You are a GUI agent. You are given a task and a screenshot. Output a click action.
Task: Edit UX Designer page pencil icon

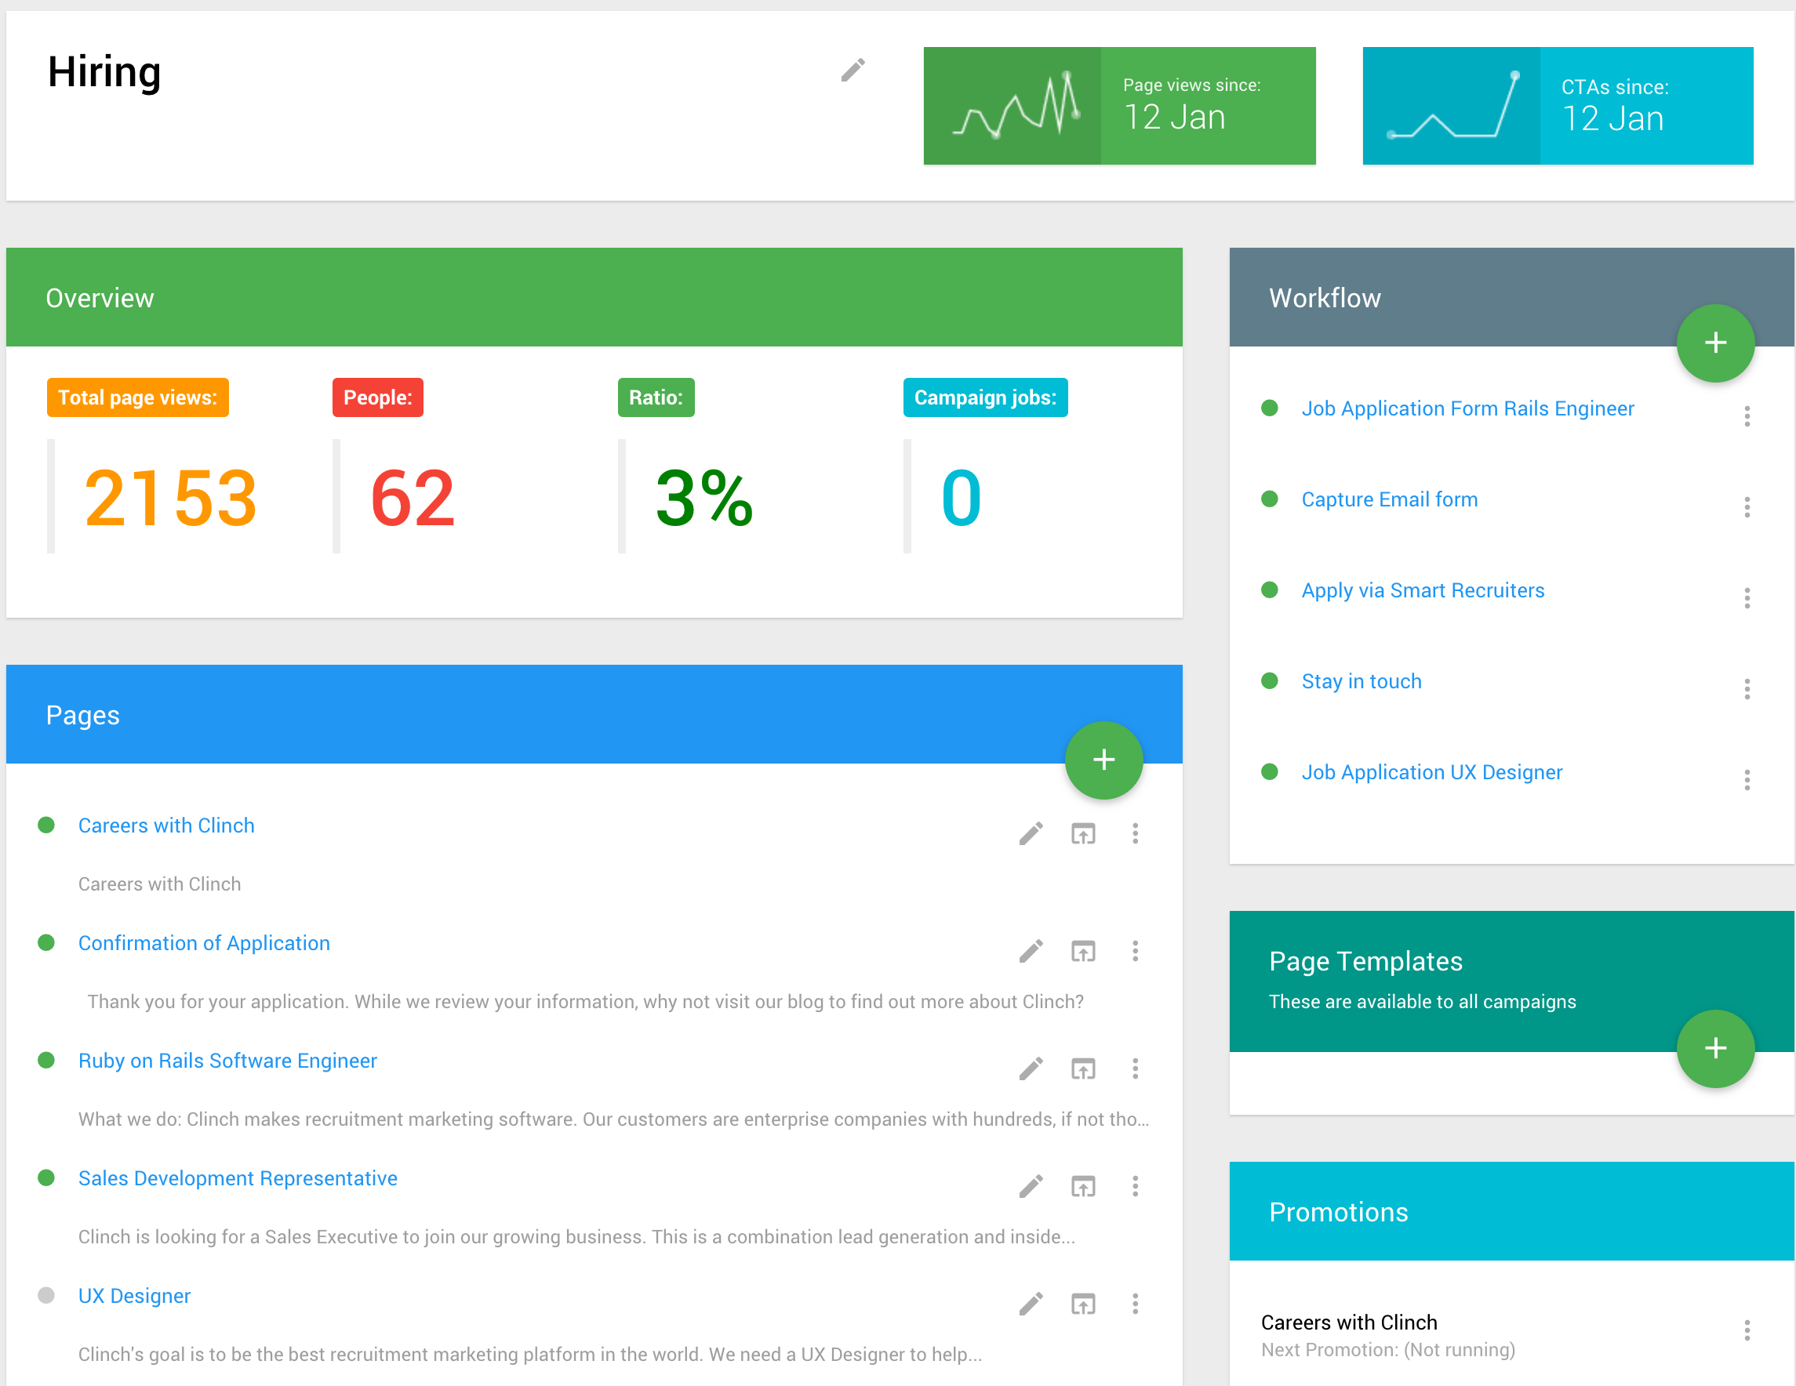(1031, 1304)
